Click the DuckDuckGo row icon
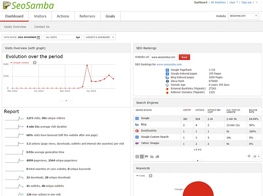Viewport: 263px width, 196px height. click(137, 131)
